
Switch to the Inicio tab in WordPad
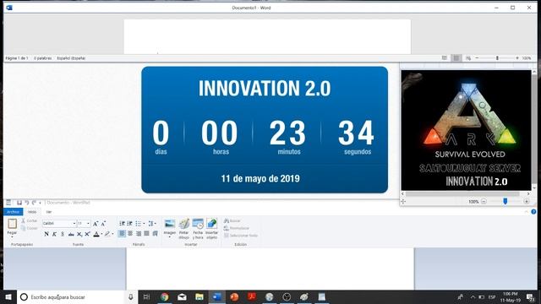[x=32, y=212]
